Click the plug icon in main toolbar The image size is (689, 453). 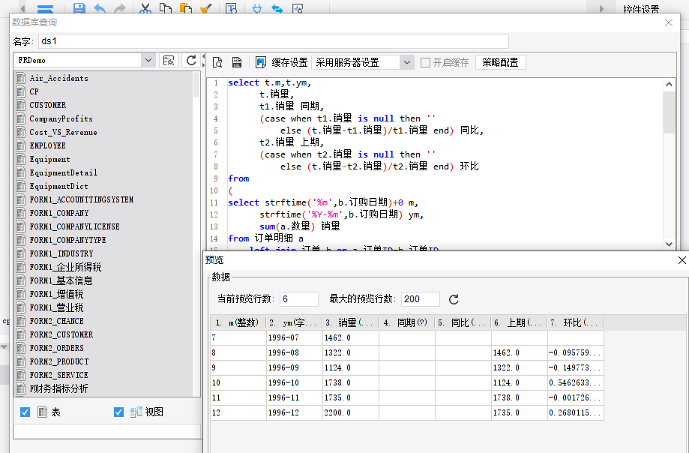[x=257, y=8]
